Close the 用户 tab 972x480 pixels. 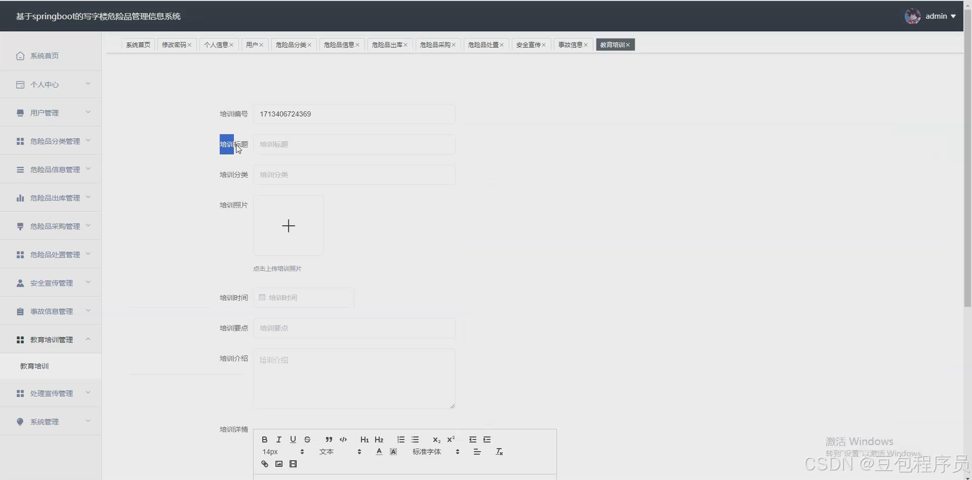coord(261,45)
